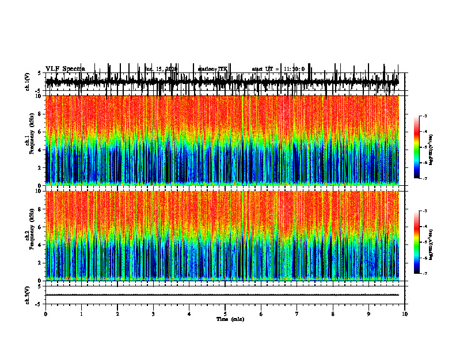Click the "4" tick on time axis
The height and width of the screenshot is (352, 456).
coord(189,314)
